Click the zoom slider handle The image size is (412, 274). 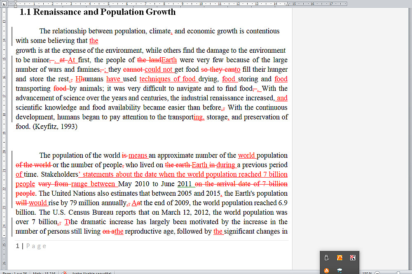click(x=398, y=273)
